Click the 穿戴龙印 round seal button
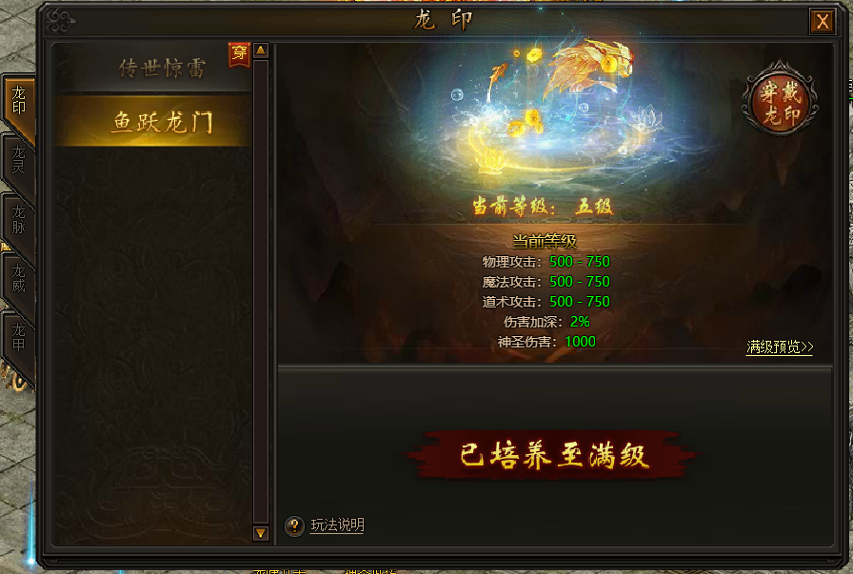This screenshot has width=853, height=574. pyautogui.click(x=780, y=98)
